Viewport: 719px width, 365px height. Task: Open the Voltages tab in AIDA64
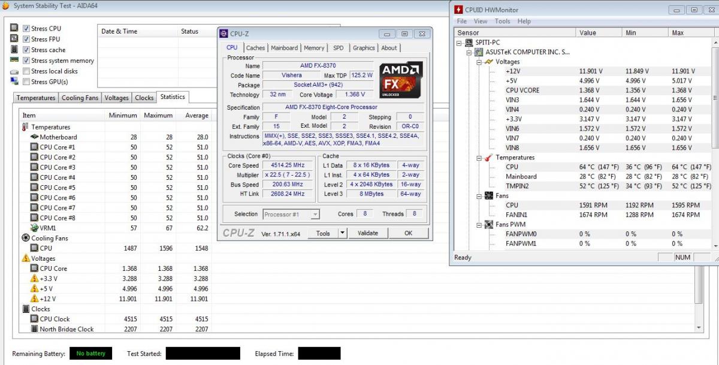point(116,98)
